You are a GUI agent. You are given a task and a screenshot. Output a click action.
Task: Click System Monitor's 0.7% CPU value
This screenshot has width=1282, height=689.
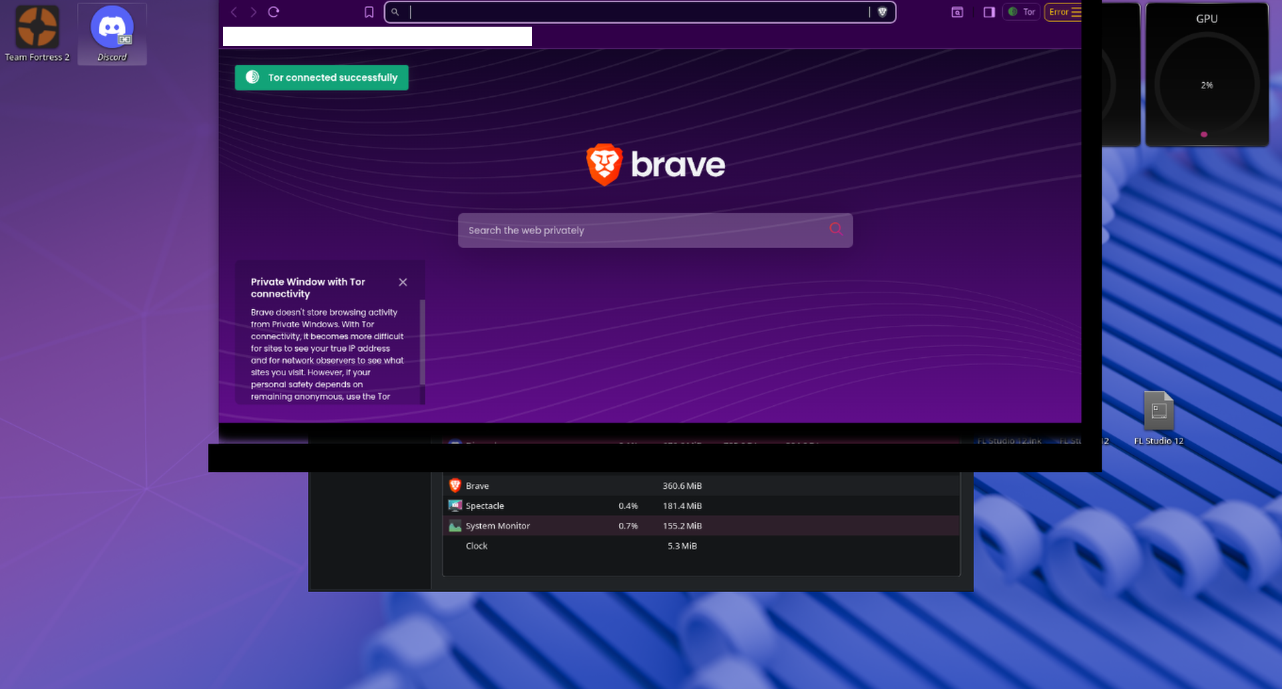pyautogui.click(x=628, y=526)
